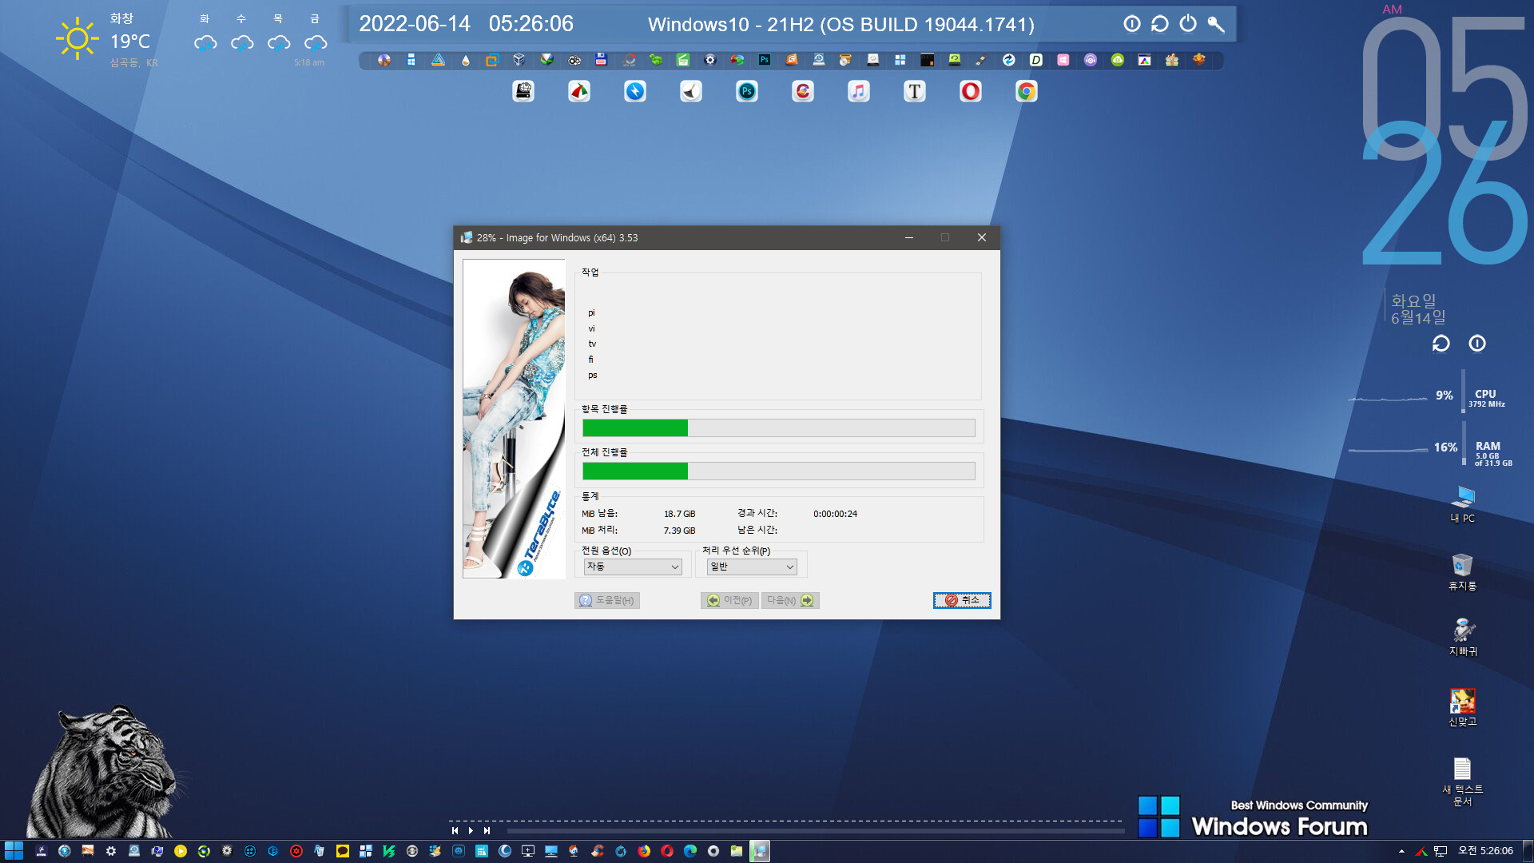Viewport: 1534px width, 863px height.
Task: Click the 항목 진행률 progress bar
Action: pos(779,428)
